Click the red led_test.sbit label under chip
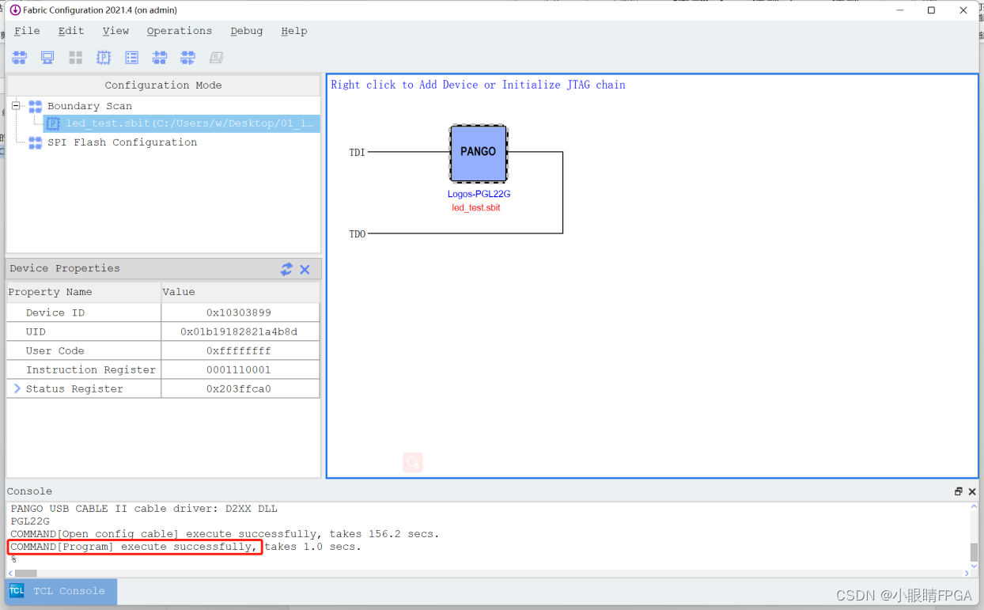 (x=476, y=207)
